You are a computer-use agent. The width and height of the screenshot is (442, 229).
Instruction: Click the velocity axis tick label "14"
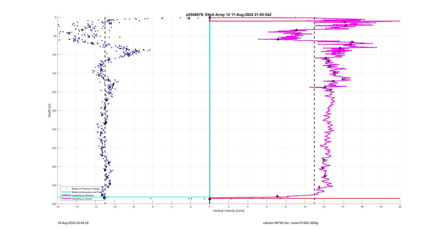pyautogui.click(x=343, y=207)
